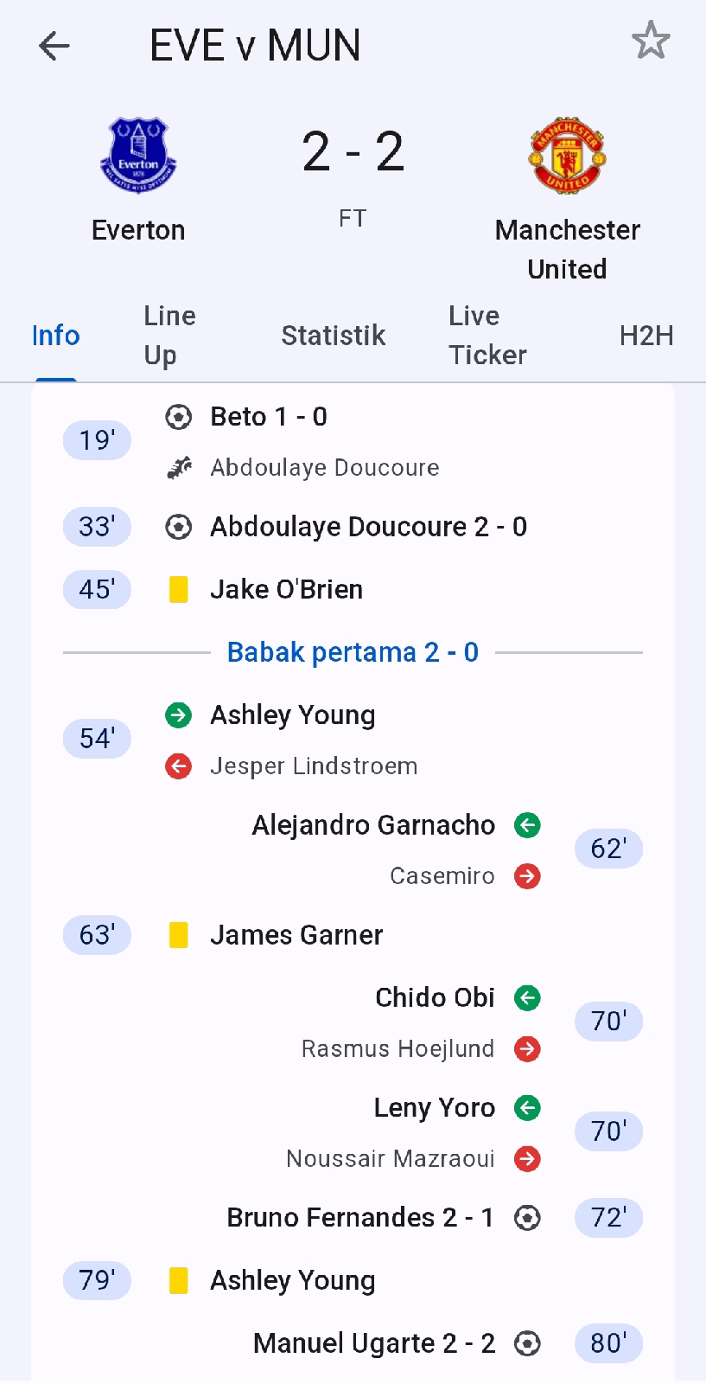Screen dimensions: 706x1384
Task: Tap the goal icon beside Bruno Fernandes
Action: (527, 1218)
